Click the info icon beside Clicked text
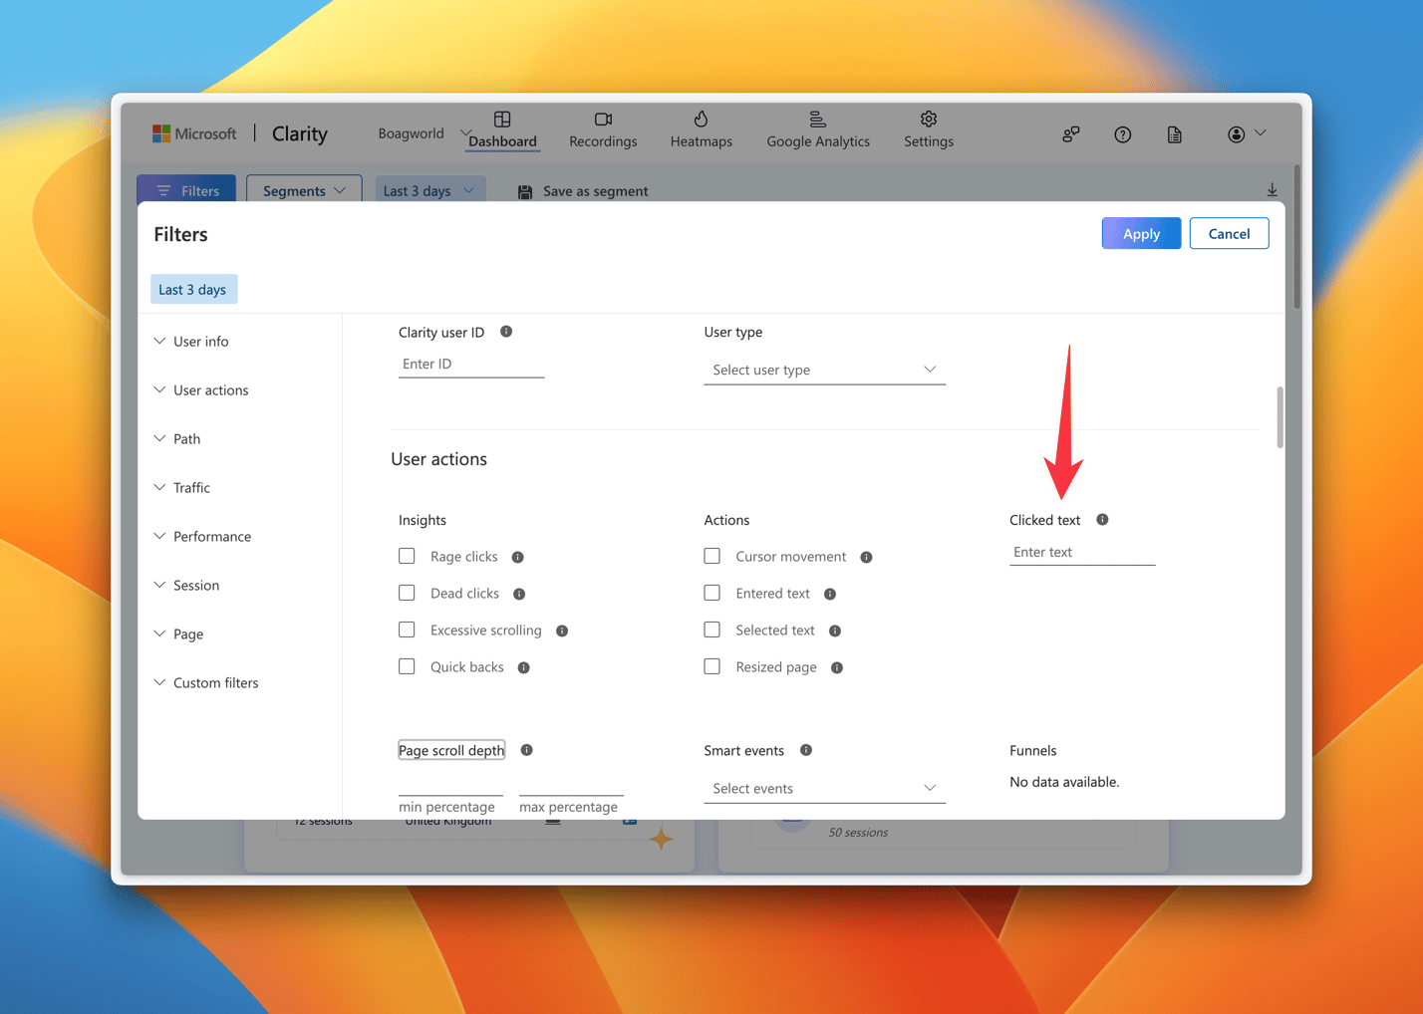 [1102, 520]
